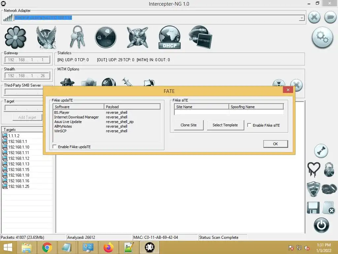Select Internet Download Manager row
This screenshot has height=254, width=338.
(x=107, y=117)
